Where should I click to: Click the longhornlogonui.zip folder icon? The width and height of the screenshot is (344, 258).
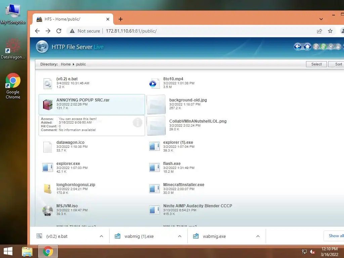tap(48, 189)
